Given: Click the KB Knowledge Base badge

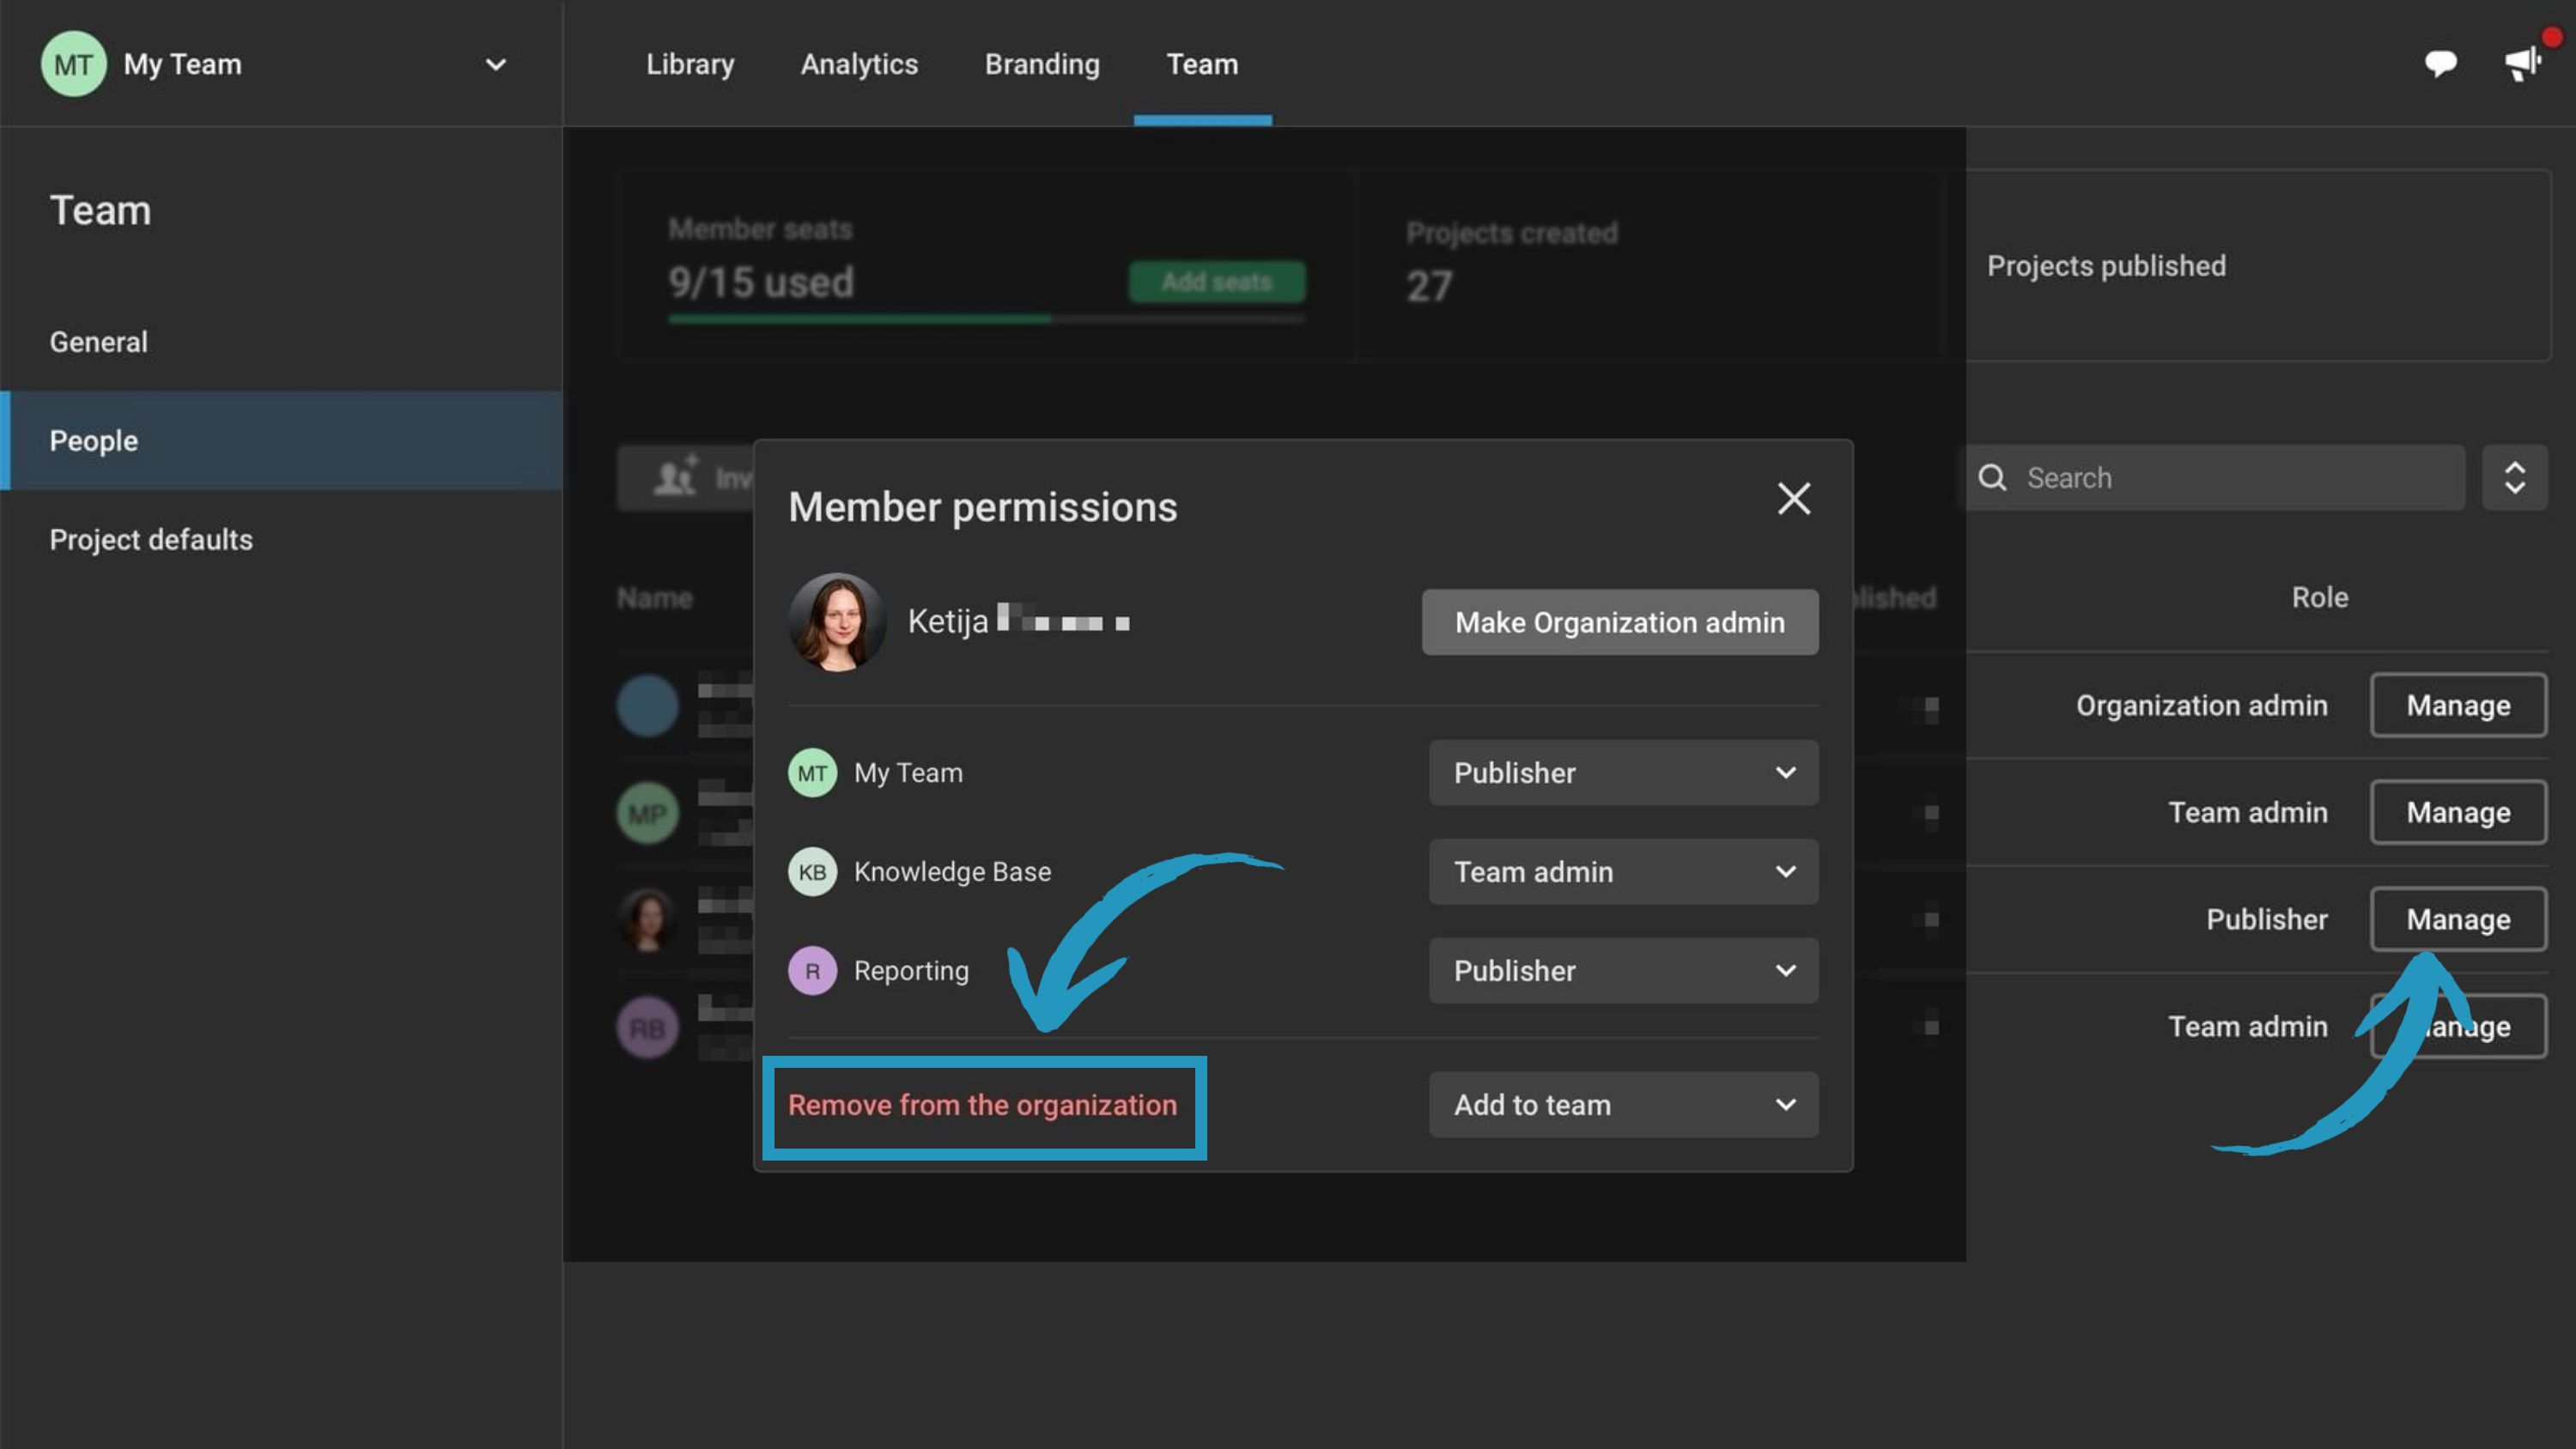Looking at the screenshot, I should pos(812,872).
